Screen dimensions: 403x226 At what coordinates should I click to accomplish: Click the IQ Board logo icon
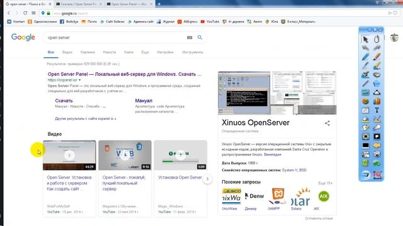pyautogui.click(x=377, y=175)
